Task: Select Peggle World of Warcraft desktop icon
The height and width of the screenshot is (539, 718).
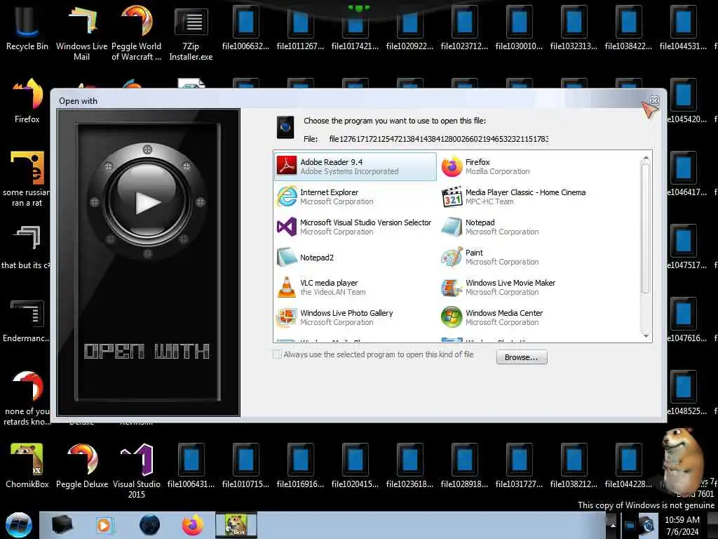Action: [137, 33]
